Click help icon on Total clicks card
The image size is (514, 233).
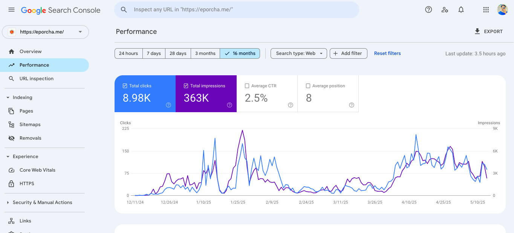pos(168,105)
